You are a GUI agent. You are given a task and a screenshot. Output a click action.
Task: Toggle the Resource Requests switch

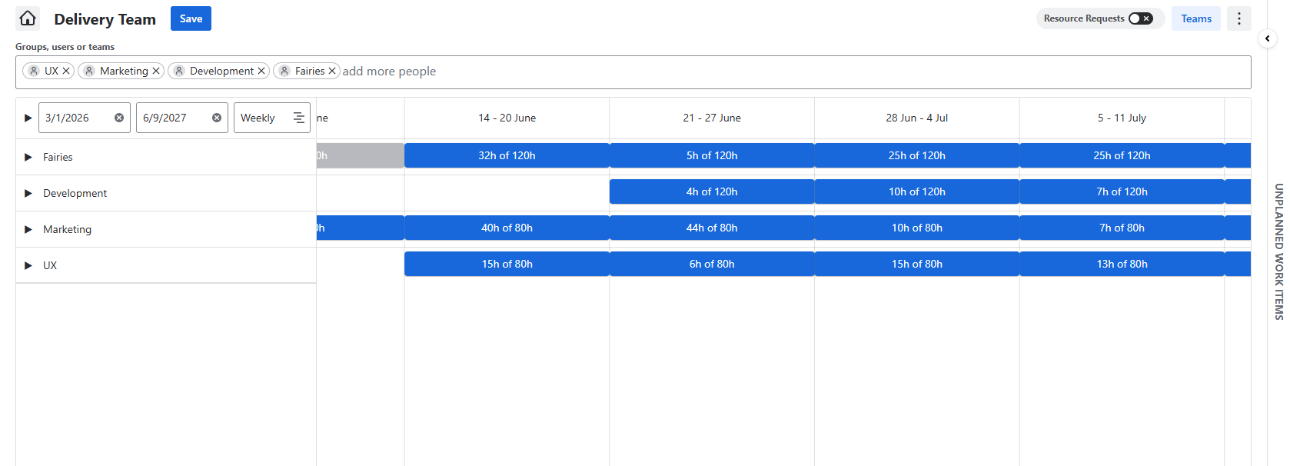click(x=1140, y=18)
